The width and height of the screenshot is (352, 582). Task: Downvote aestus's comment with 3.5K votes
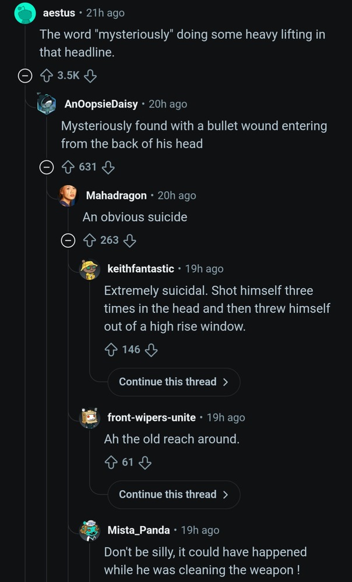[x=90, y=76]
